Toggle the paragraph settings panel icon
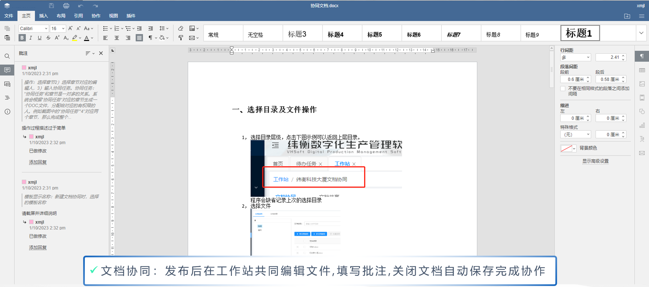The height and width of the screenshot is (287, 649). tap(642, 56)
